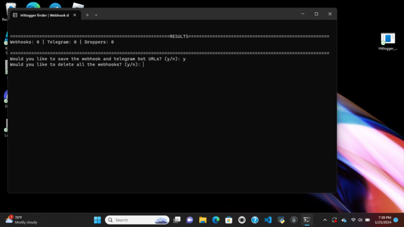Screen dimensions: 404x227
Task: Expand the terminal profile dropdown arrow
Action: click(96, 15)
